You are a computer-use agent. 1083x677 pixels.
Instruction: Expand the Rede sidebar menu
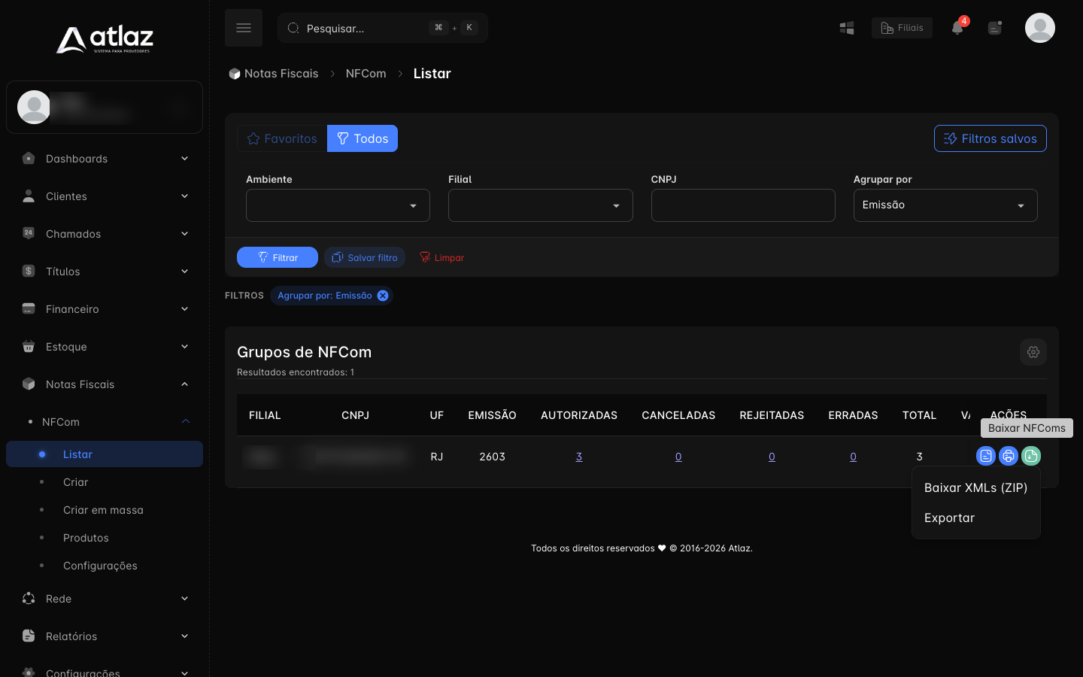[105, 599]
